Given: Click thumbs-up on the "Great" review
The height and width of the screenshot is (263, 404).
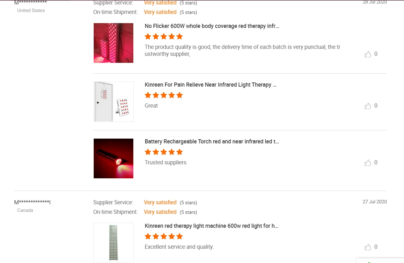Looking at the screenshot, I should (368, 106).
